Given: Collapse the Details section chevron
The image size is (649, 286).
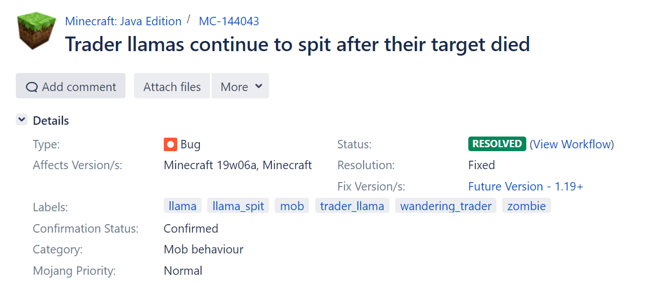Looking at the screenshot, I should pyautogui.click(x=22, y=120).
